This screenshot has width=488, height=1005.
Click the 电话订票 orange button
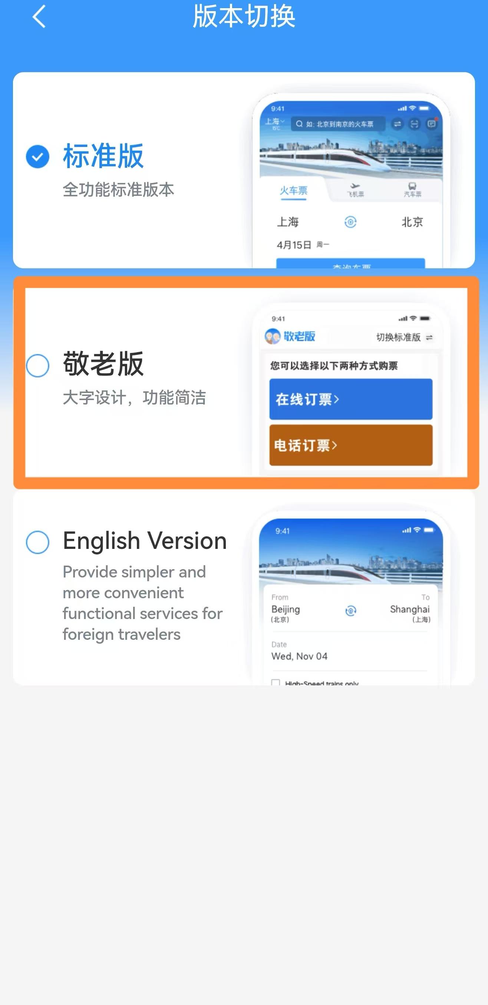tap(351, 445)
